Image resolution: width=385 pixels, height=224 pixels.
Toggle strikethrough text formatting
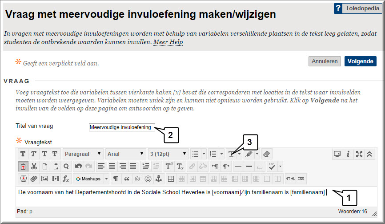(x=55, y=154)
